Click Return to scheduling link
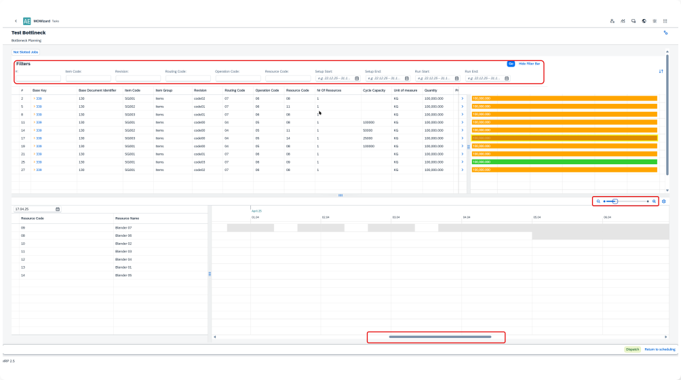This screenshot has width=681, height=380. pyautogui.click(x=659, y=349)
